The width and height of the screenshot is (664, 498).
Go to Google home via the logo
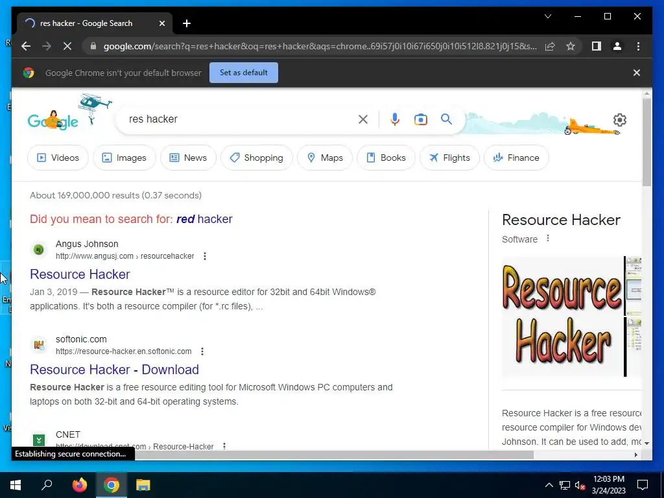tap(53, 120)
